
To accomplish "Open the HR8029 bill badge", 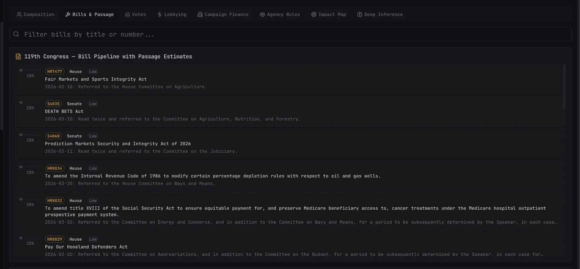I will (55, 239).
